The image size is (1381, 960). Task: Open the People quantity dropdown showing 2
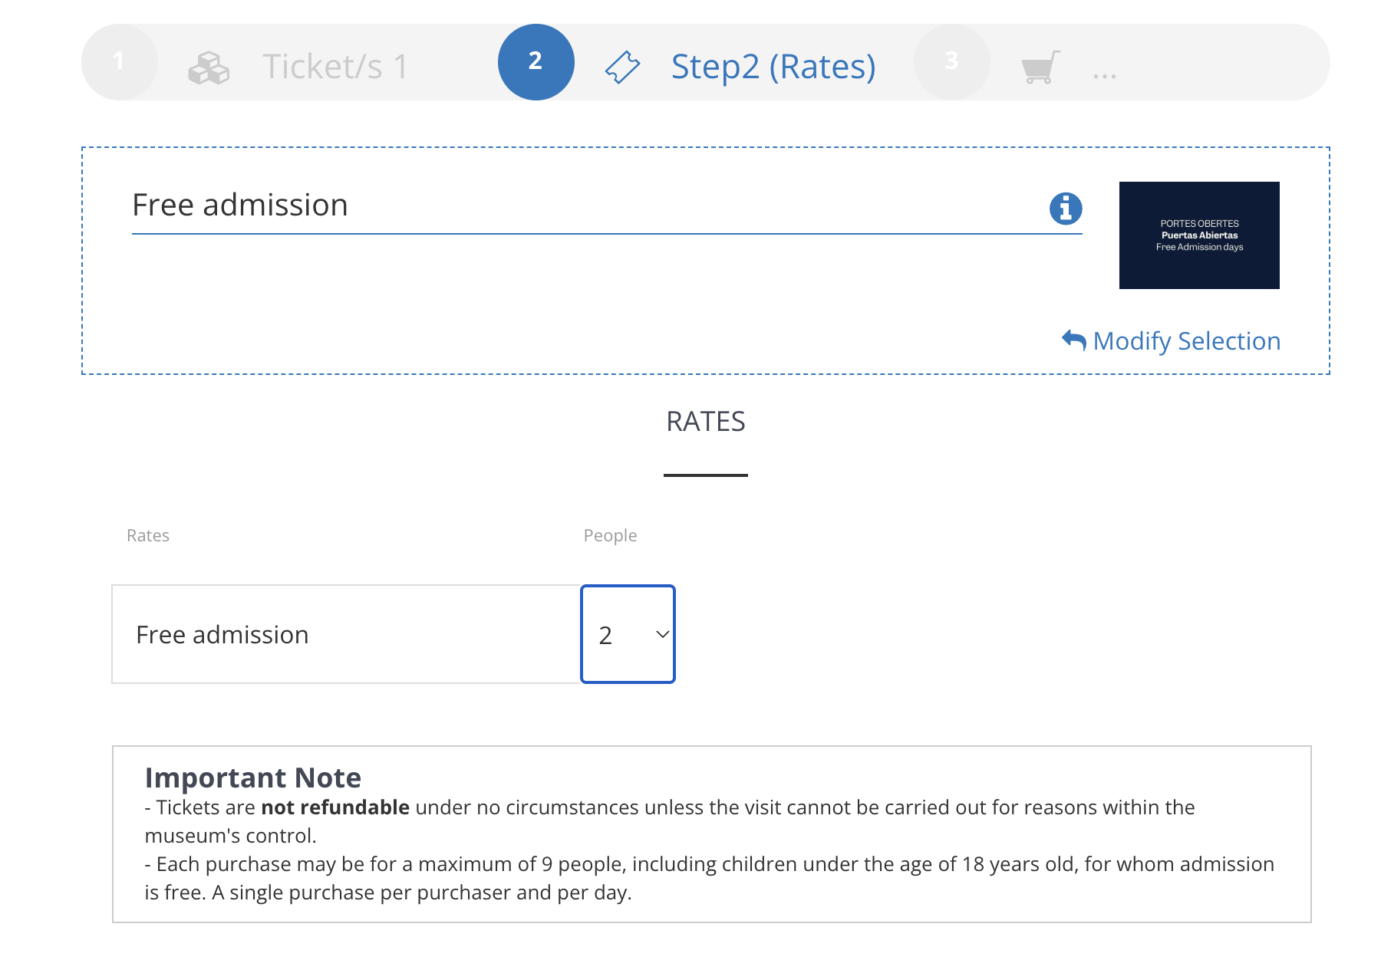pos(628,634)
